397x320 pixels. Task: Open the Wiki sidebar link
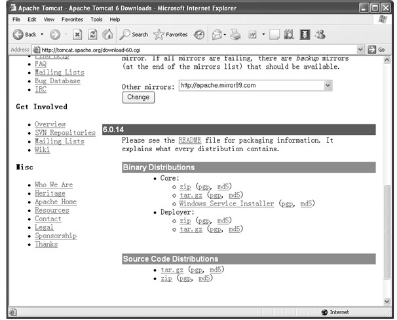click(43, 149)
